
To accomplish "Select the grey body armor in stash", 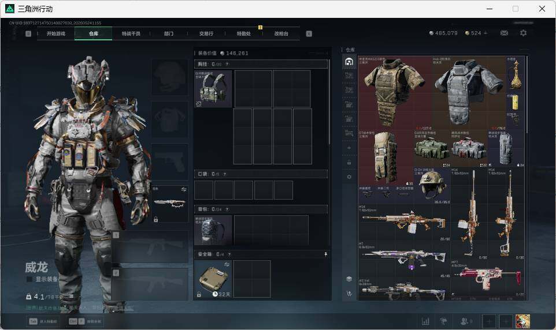I will pyautogui.click(x=468, y=93).
